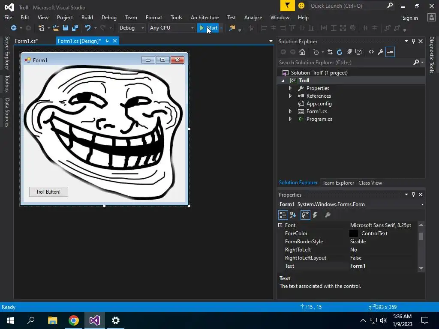The image size is (439, 329).
Task: Open the Toolbox side tab
Action: click(x=7, y=84)
